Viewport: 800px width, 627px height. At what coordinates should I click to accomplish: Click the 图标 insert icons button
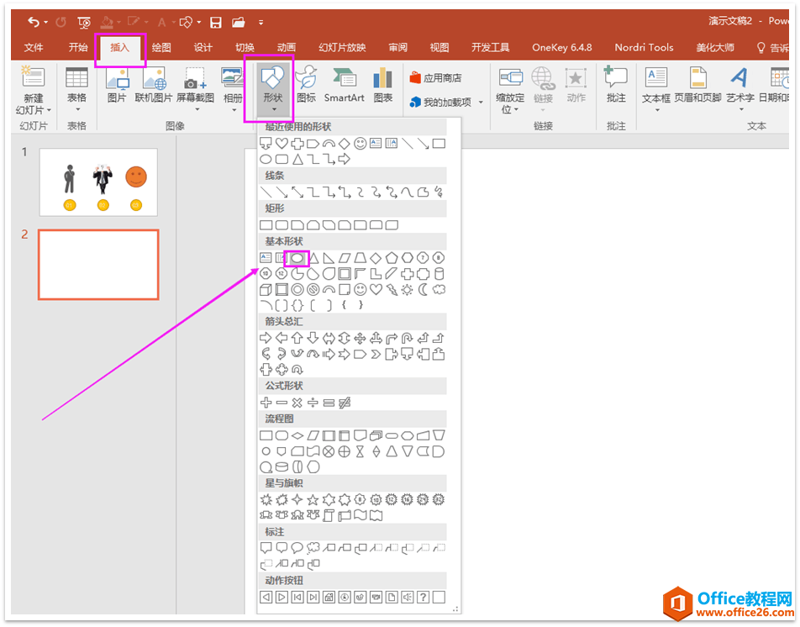[307, 85]
